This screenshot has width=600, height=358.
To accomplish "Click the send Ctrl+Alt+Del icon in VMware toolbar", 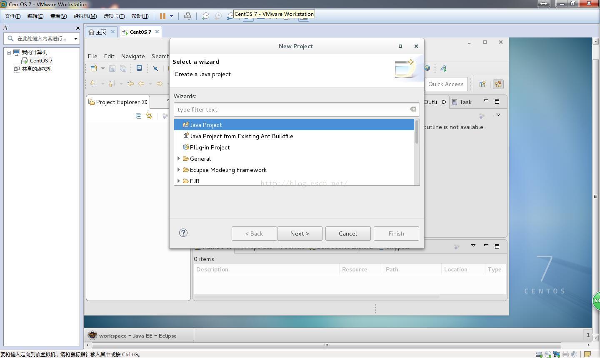I will click(x=187, y=16).
